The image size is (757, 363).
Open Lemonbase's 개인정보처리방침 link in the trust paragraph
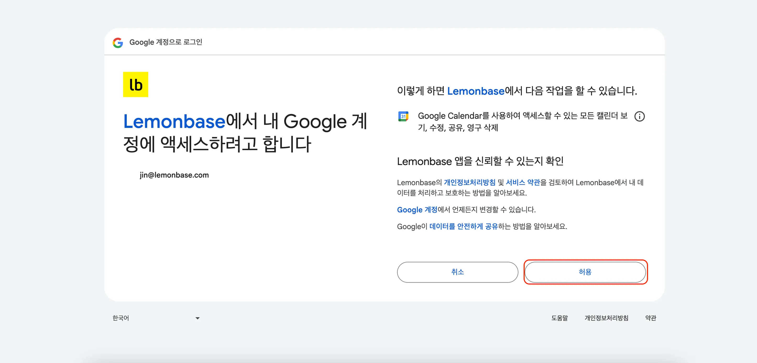(x=470, y=183)
